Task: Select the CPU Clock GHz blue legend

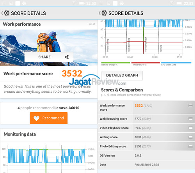Action: click(176, 63)
